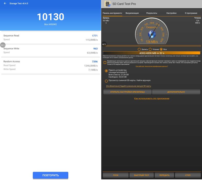Click the 7,1MB/s random write value
The height and width of the screenshot is (180, 202).
pyautogui.click(x=93, y=70)
